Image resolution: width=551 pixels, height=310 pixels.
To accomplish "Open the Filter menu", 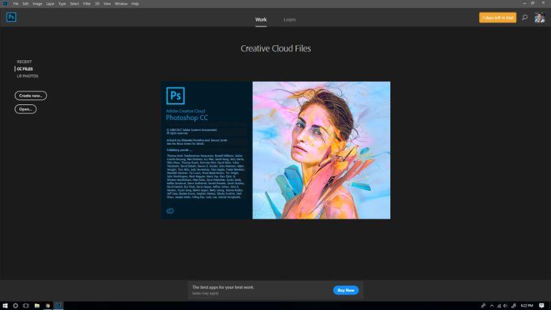I will coord(87,4).
